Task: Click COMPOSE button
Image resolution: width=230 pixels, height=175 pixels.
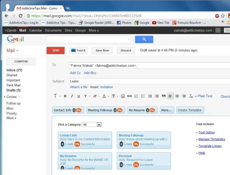Action: point(21,61)
